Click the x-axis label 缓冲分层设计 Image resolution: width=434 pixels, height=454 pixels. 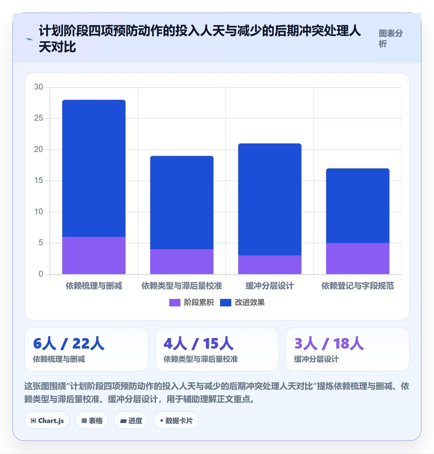coord(270,286)
